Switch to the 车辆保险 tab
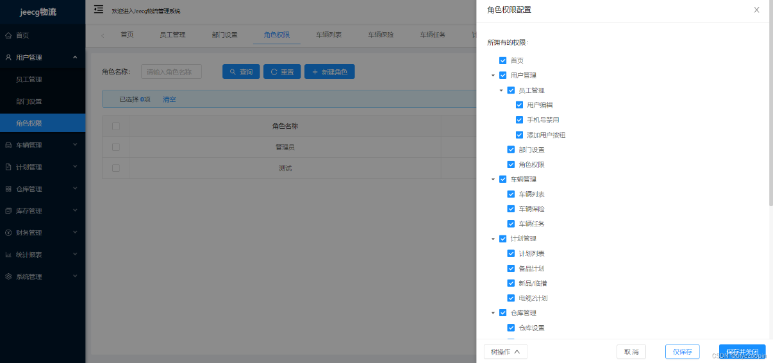The height and width of the screenshot is (363, 780). point(381,35)
